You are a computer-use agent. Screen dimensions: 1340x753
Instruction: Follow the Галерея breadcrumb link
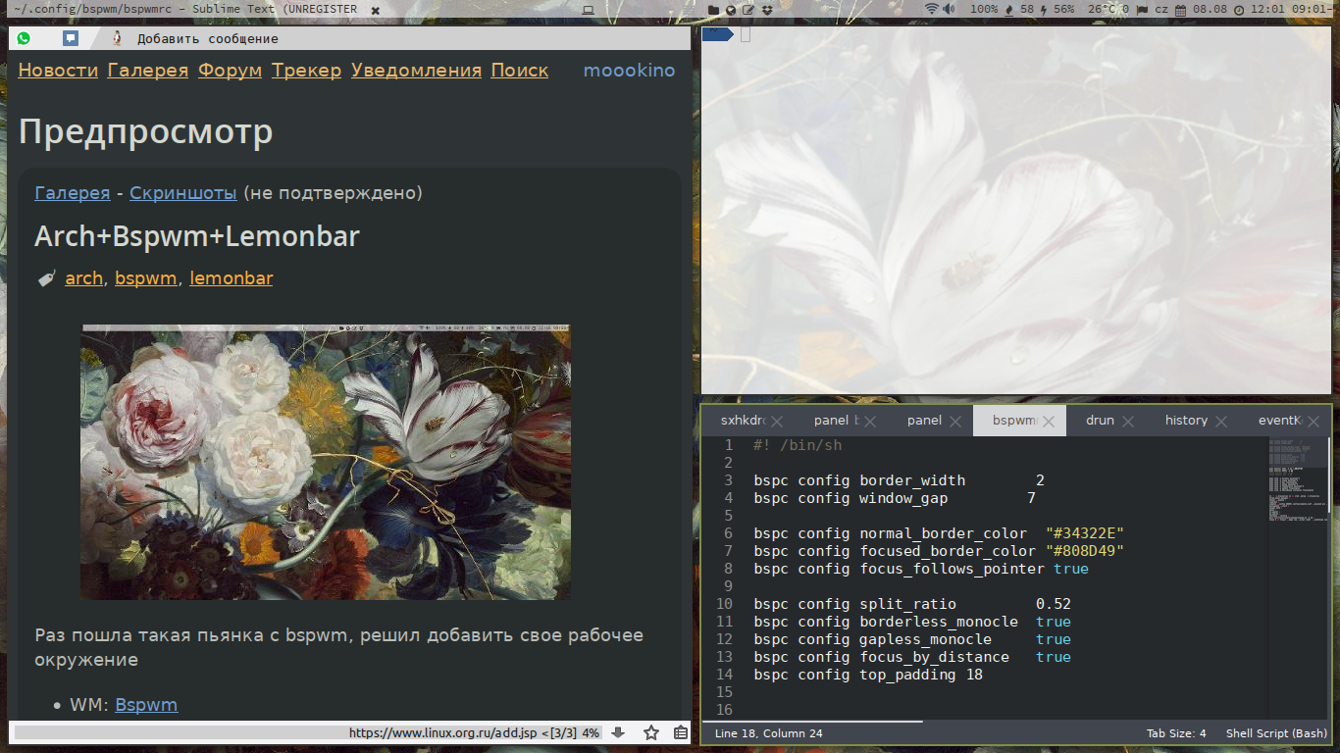coord(73,193)
